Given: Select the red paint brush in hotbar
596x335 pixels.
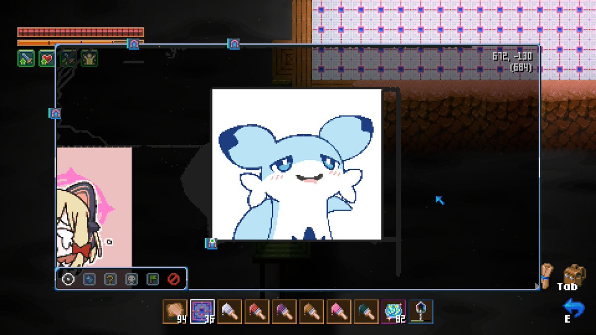Looking at the screenshot, I should [257, 312].
